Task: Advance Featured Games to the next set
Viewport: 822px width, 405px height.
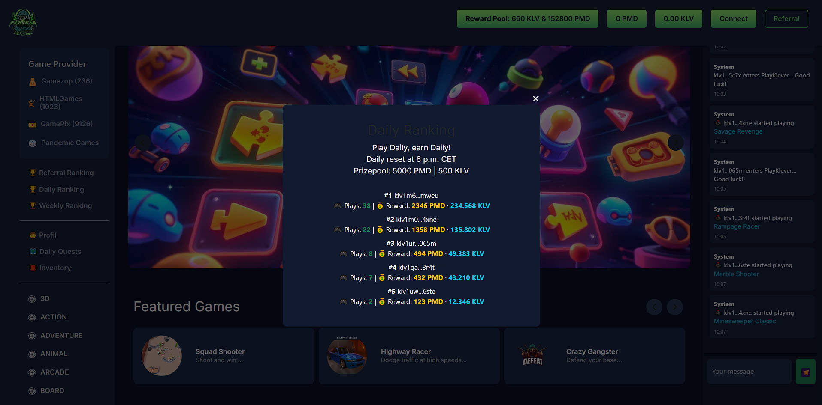Action: [x=674, y=307]
